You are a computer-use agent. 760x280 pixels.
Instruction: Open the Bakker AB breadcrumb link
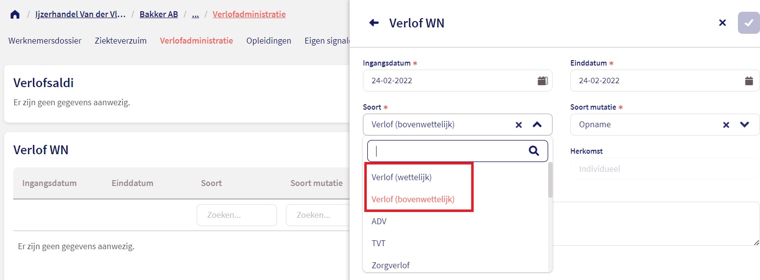159,14
